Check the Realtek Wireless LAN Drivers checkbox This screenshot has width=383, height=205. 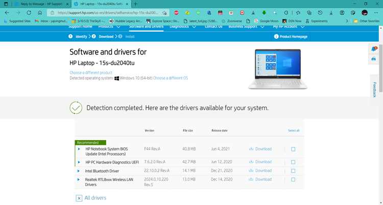(293, 180)
